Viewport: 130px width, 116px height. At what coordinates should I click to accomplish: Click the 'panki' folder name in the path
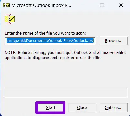click(x=20, y=41)
